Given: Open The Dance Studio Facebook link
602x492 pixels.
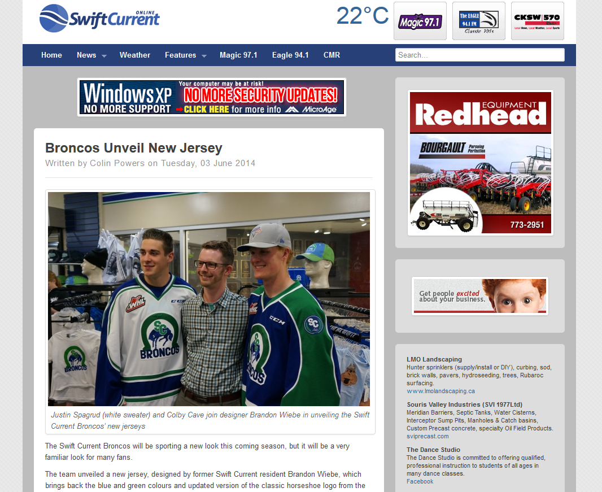Looking at the screenshot, I should point(420,481).
